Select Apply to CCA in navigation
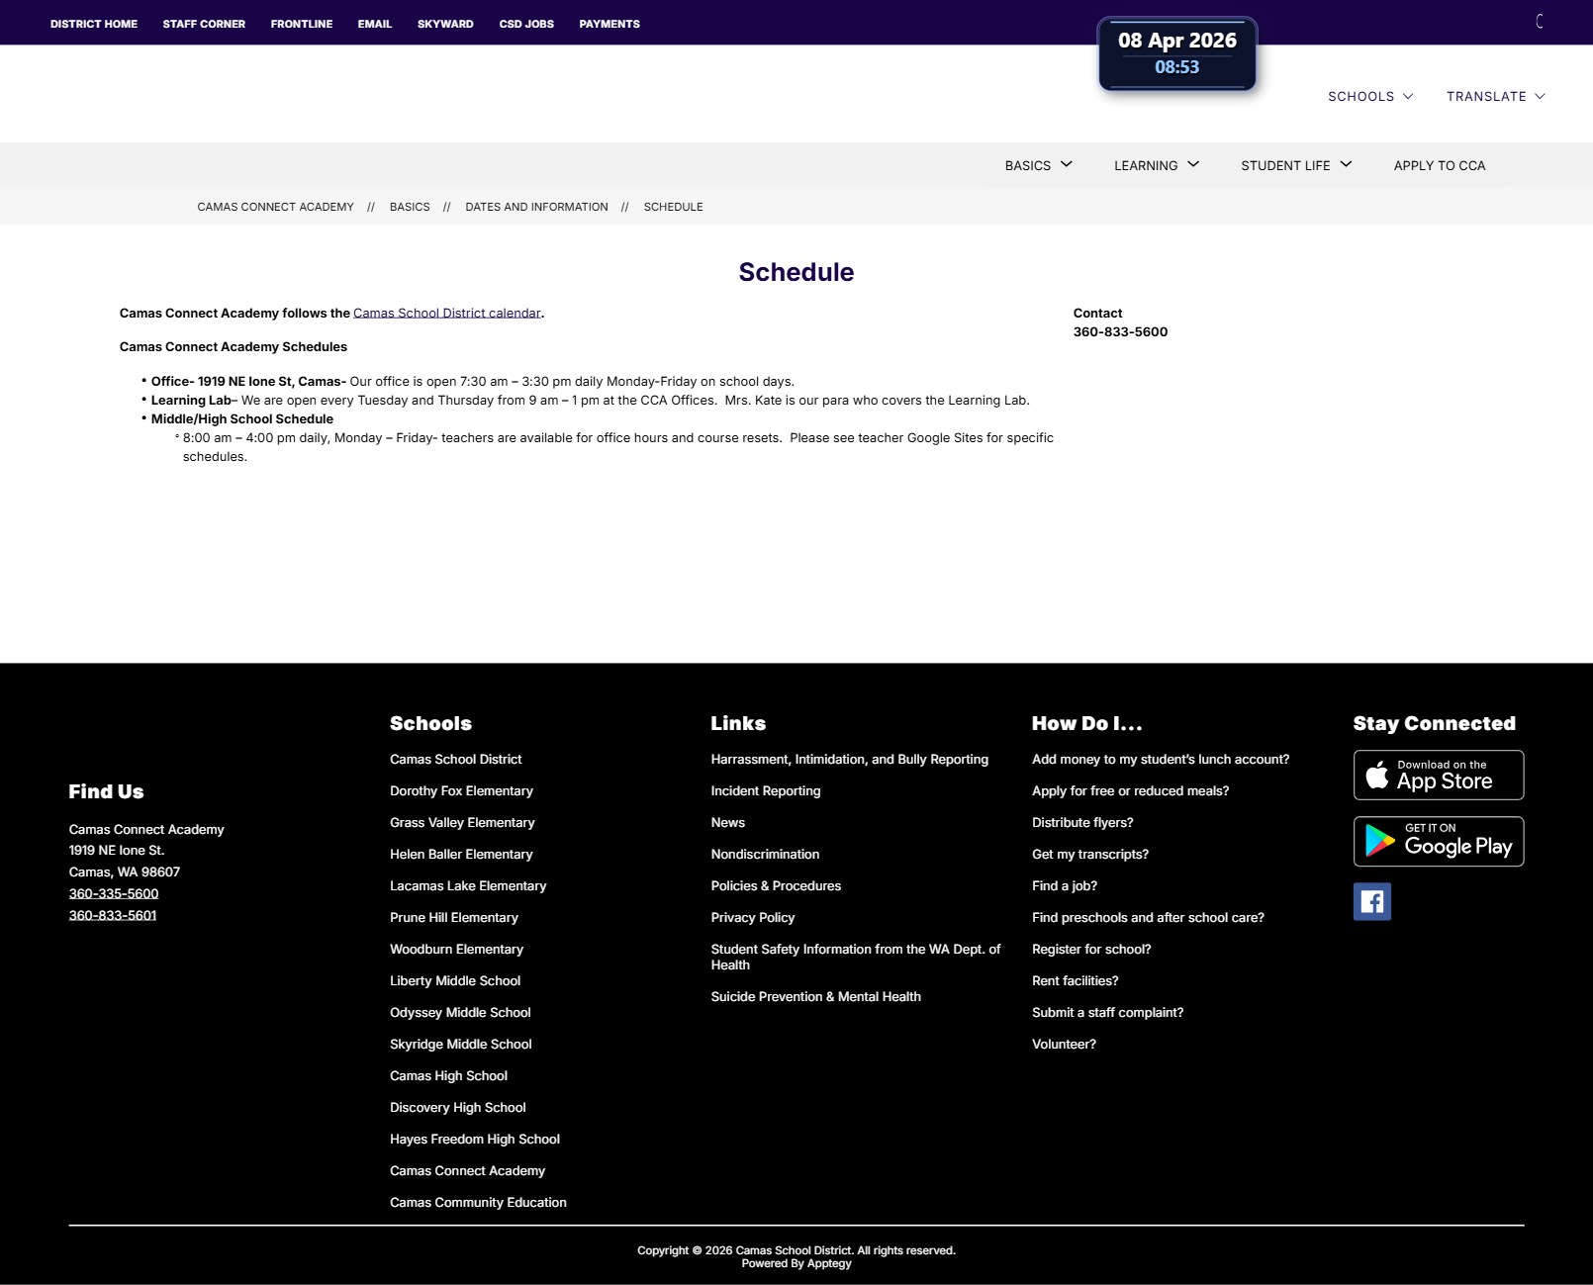1593x1285 pixels. click(x=1440, y=165)
